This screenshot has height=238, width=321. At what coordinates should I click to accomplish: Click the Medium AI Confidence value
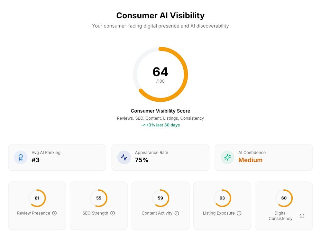point(250,160)
